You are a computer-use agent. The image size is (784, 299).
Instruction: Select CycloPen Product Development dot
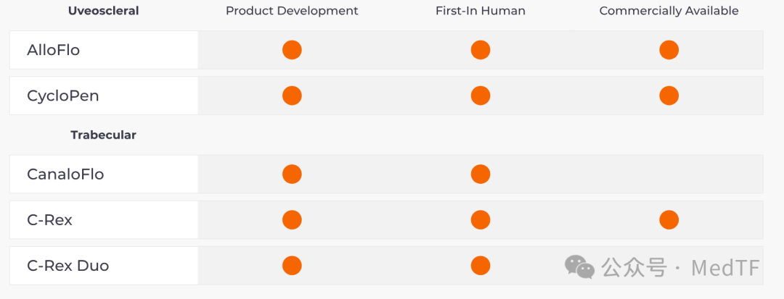click(292, 96)
